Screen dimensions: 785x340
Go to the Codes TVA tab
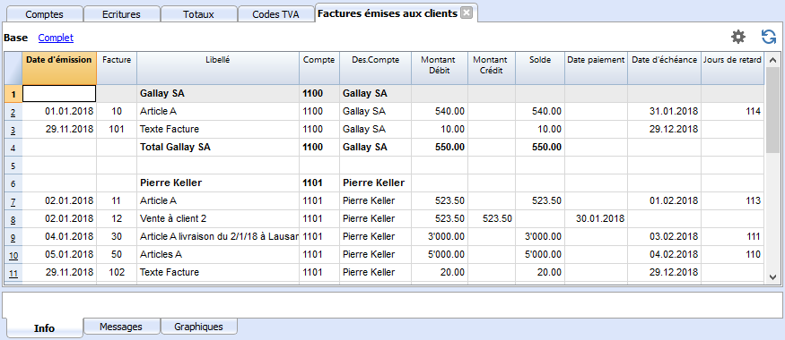pyautogui.click(x=275, y=14)
